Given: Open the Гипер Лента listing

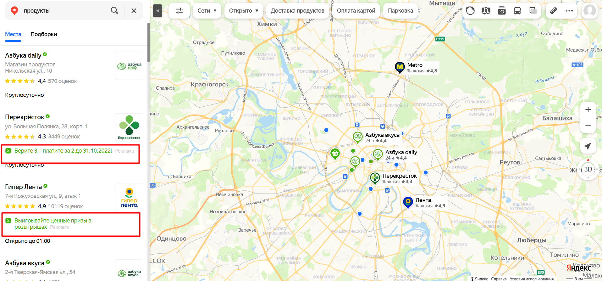Looking at the screenshot, I should pos(24,187).
